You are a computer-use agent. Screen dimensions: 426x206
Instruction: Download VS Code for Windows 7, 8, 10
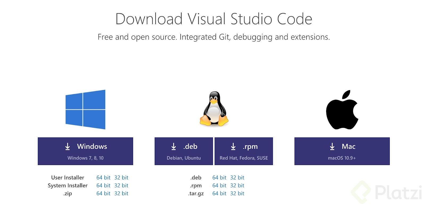click(x=85, y=151)
